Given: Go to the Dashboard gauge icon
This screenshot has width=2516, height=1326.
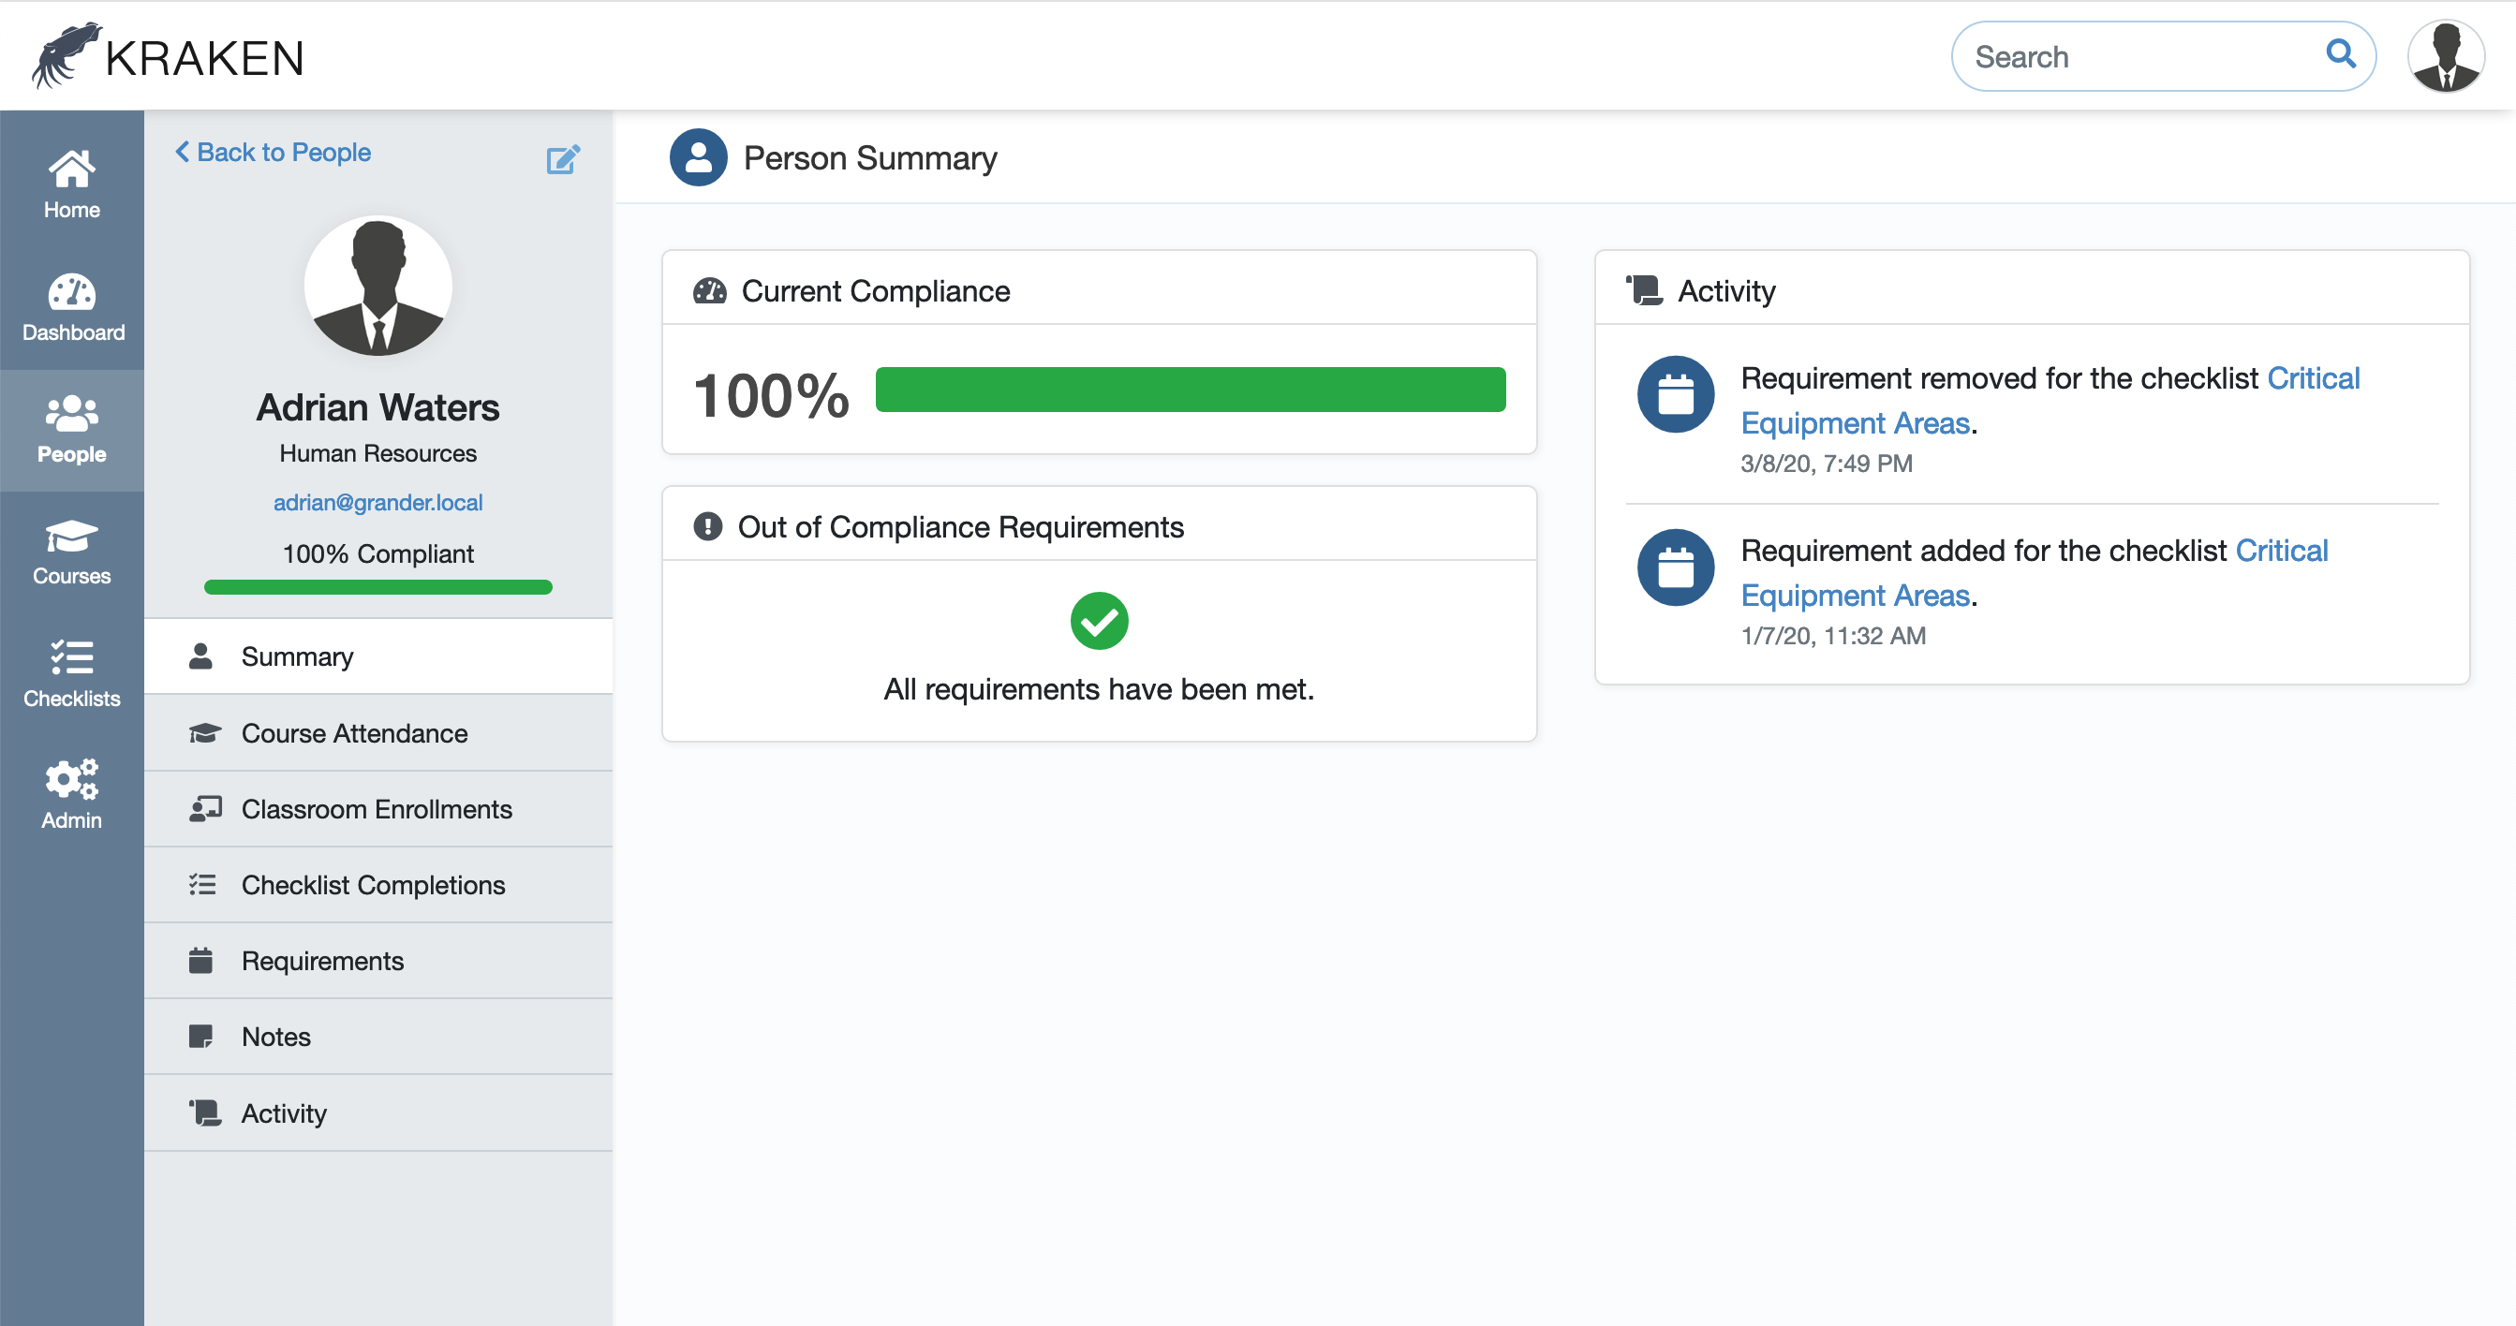Looking at the screenshot, I should (72, 292).
